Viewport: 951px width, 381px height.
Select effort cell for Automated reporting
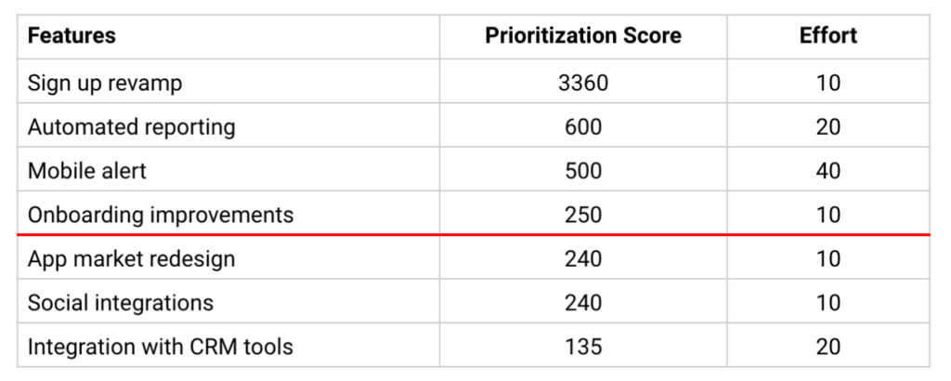coord(827,125)
